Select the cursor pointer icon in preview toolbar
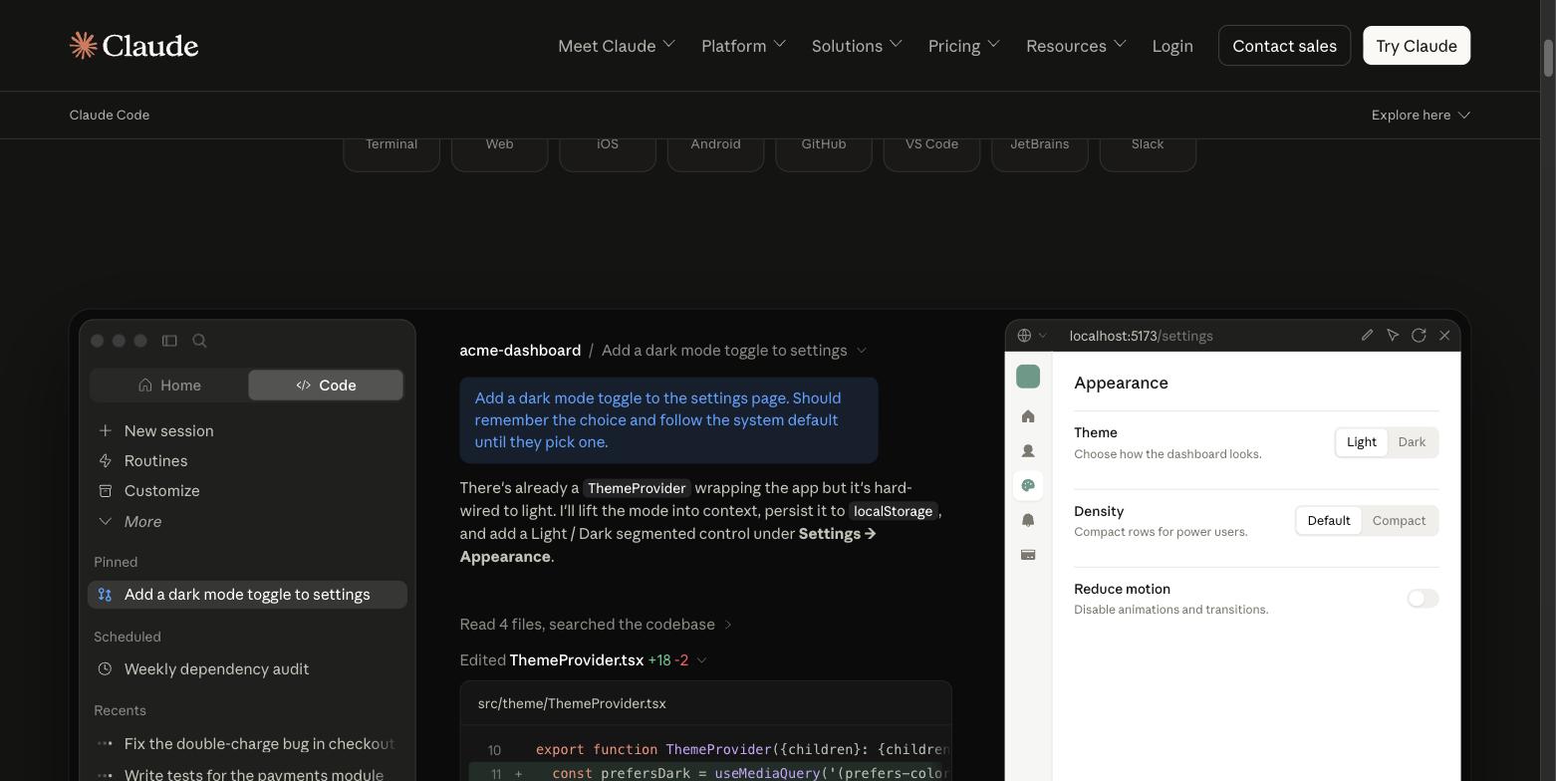Viewport: 1556px width, 781px height. [1393, 336]
